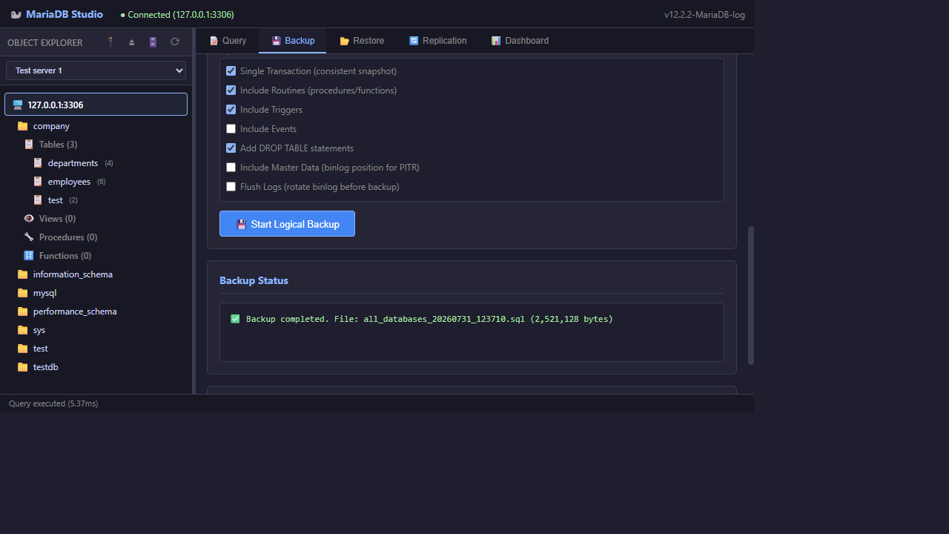Click Start Logical Backup button
Image resolution: width=949 pixels, height=534 pixels.
[287, 224]
